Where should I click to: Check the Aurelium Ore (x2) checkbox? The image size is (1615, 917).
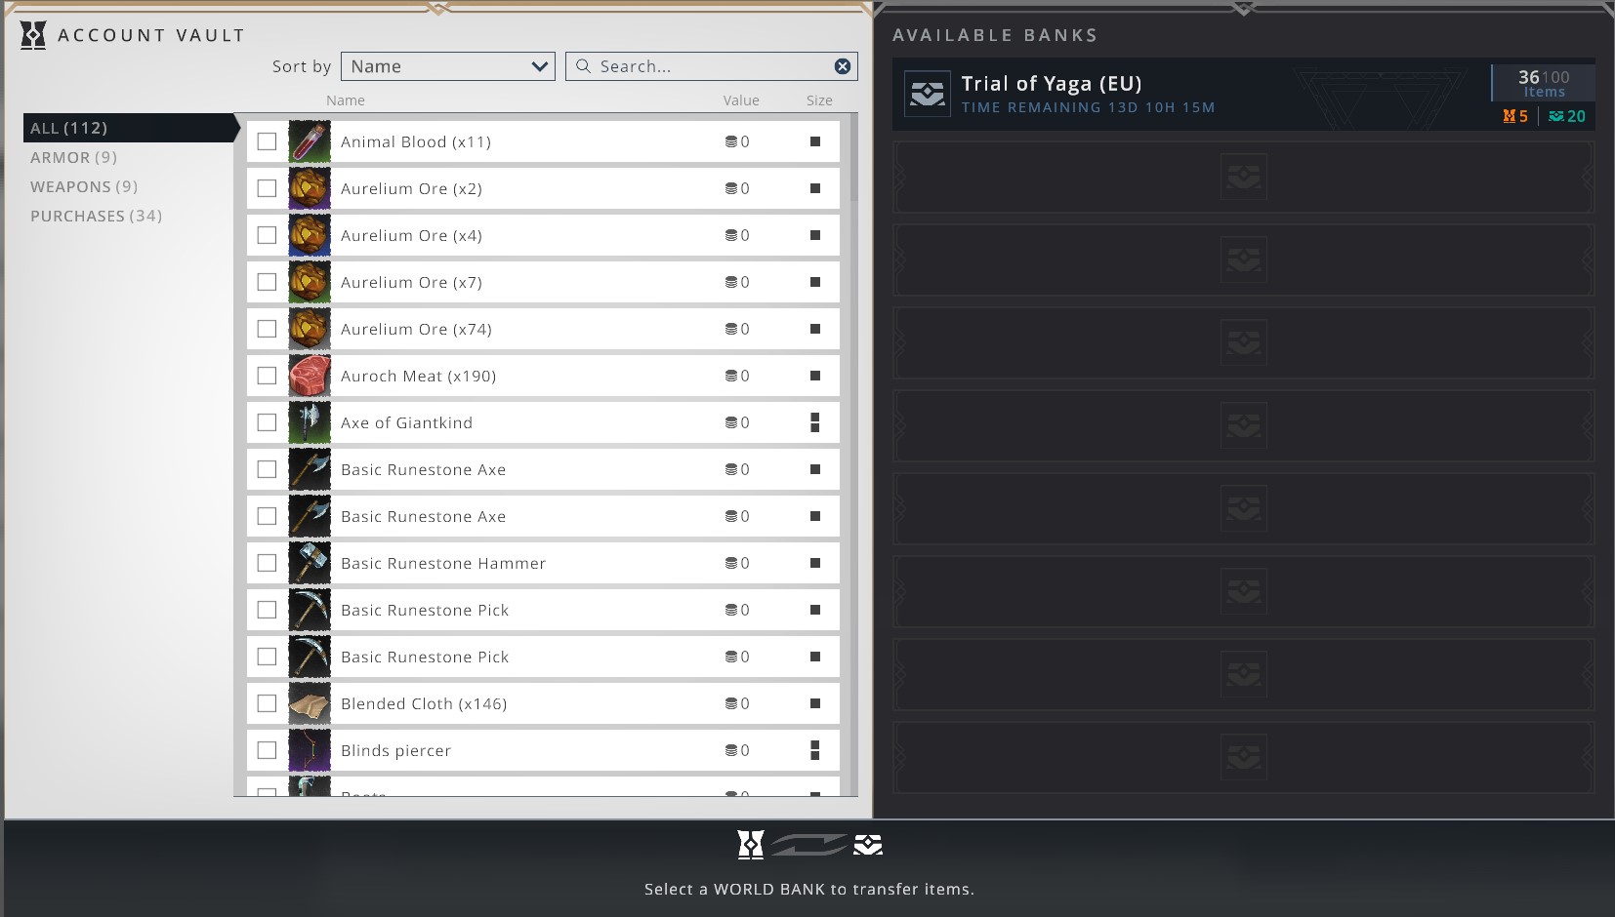tap(267, 188)
